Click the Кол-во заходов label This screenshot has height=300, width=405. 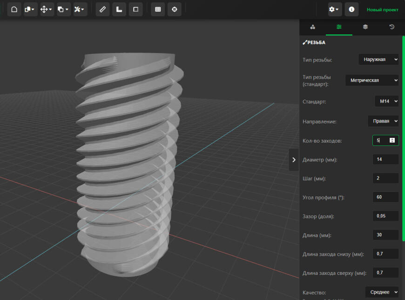point(322,141)
